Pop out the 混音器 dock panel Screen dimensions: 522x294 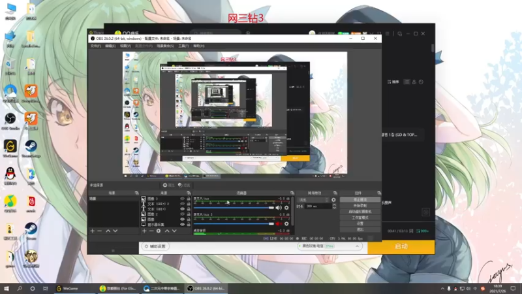pos(292,193)
